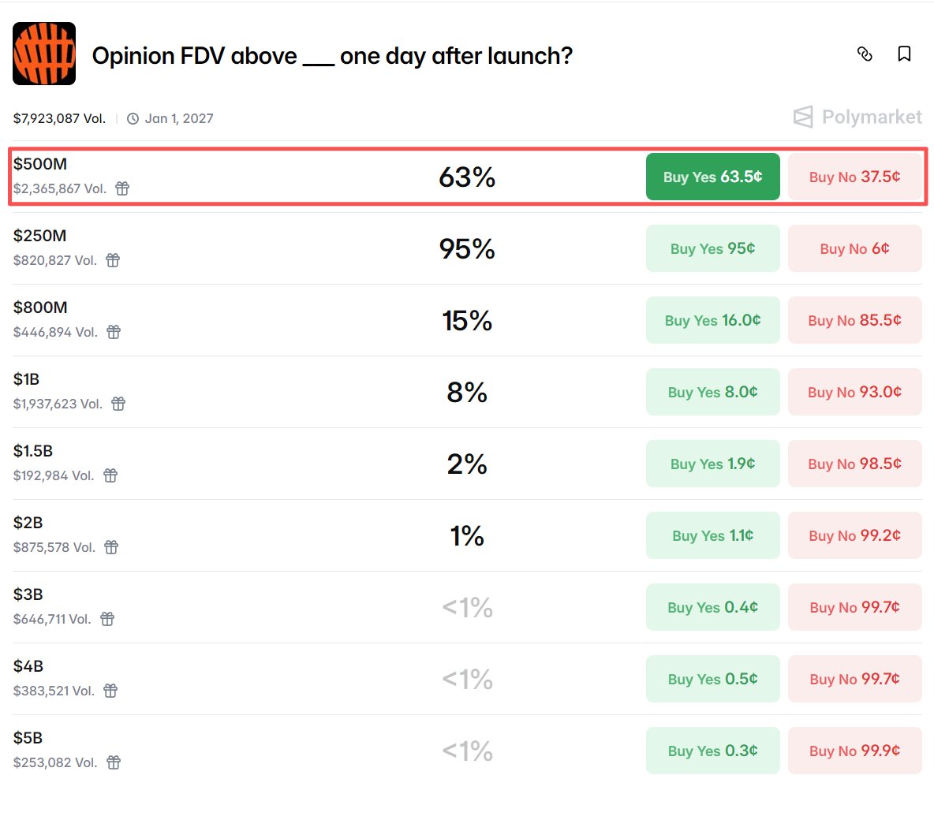Click the orange Opinion market thumbnail
The width and height of the screenshot is (934, 816).
(x=44, y=54)
